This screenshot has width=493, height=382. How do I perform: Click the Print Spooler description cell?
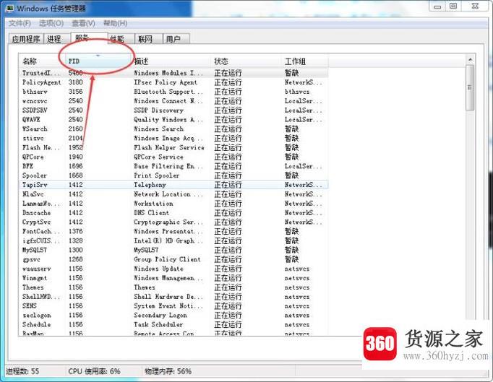[157, 175]
